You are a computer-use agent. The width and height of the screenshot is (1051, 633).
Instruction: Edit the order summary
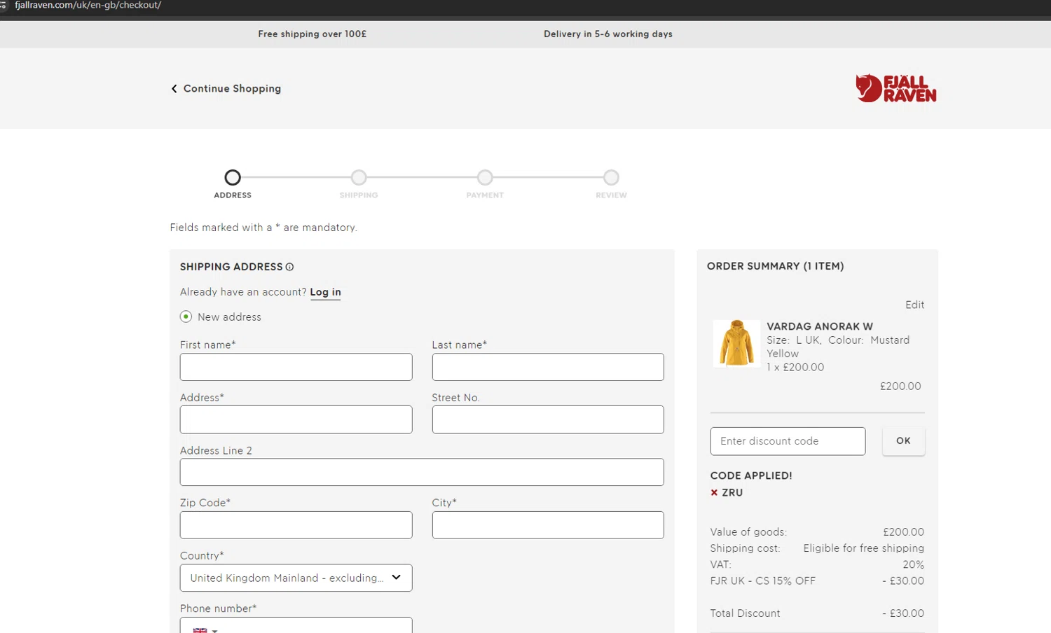pos(914,305)
